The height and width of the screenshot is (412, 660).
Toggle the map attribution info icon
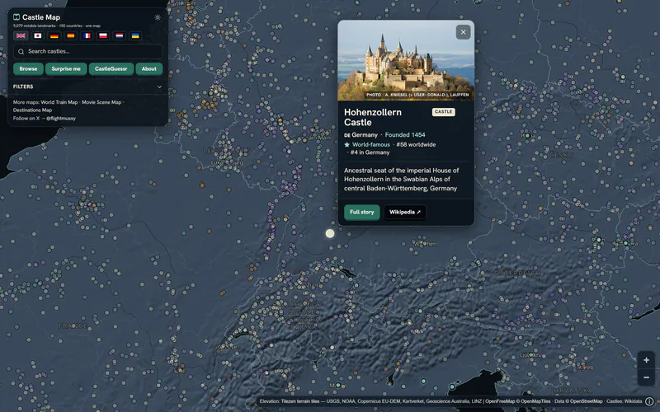point(649,401)
